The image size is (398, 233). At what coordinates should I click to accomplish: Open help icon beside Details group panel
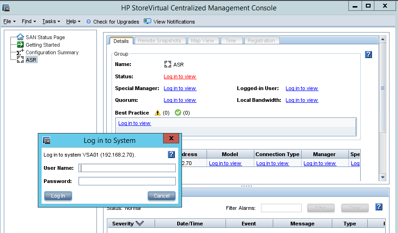[369, 55]
